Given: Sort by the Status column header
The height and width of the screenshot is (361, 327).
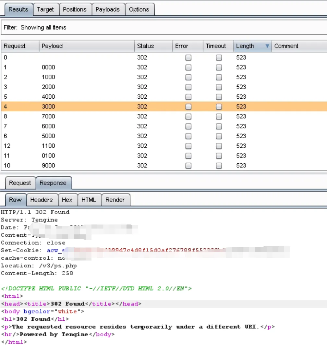Looking at the screenshot, I should [153, 46].
